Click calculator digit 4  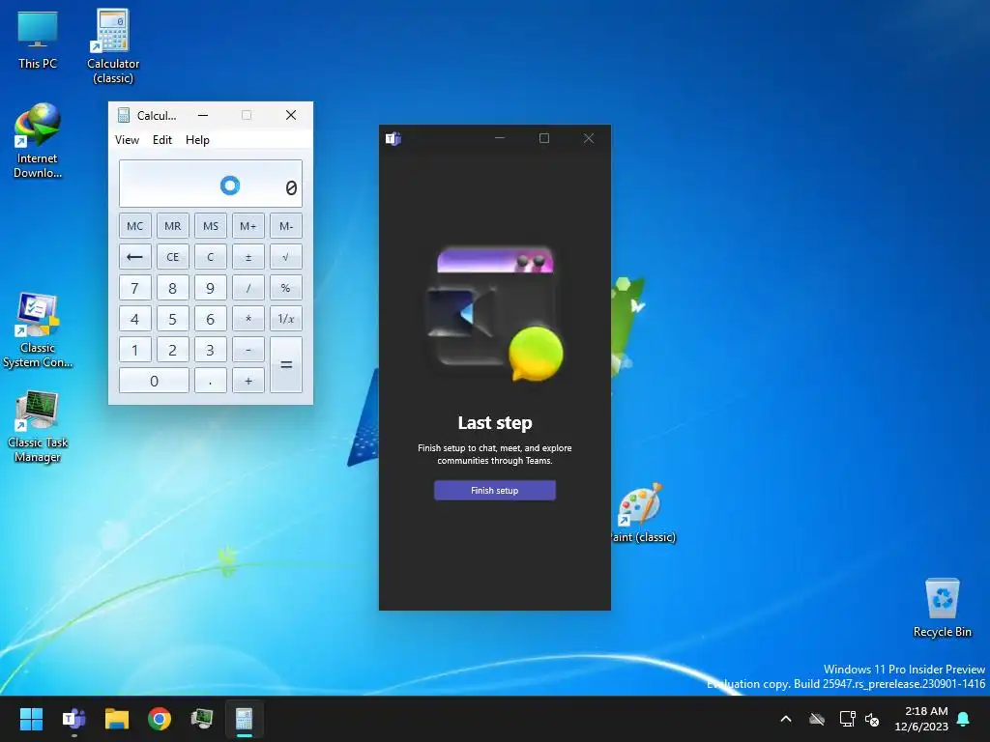coord(135,319)
